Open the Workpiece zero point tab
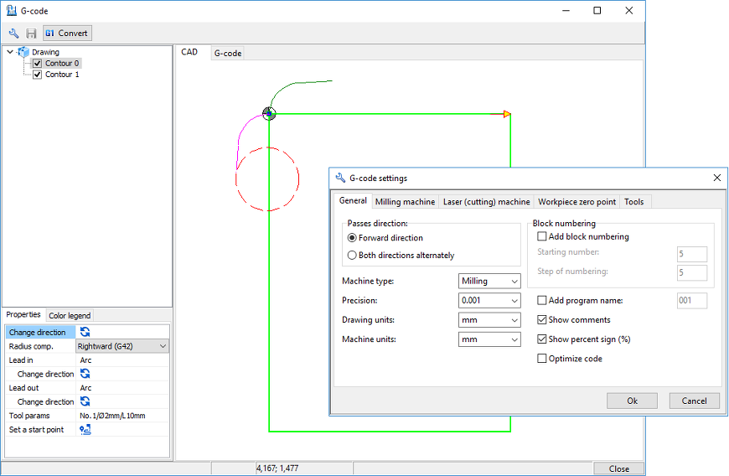The height and width of the screenshot is (476, 729). tap(576, 202)
